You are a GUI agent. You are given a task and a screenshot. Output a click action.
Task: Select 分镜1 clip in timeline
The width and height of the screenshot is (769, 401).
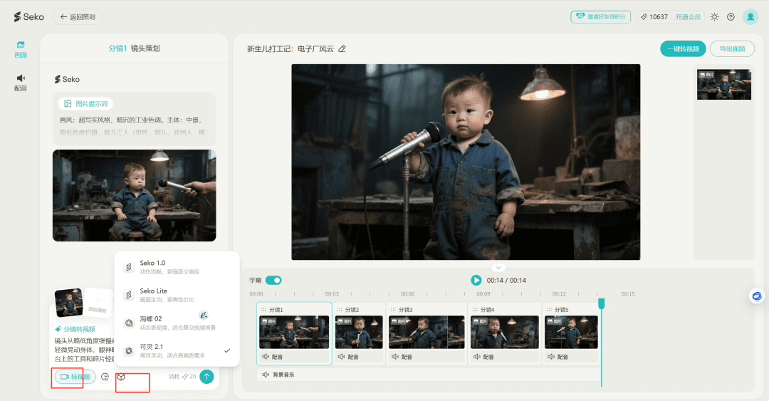tap(294, 334)
